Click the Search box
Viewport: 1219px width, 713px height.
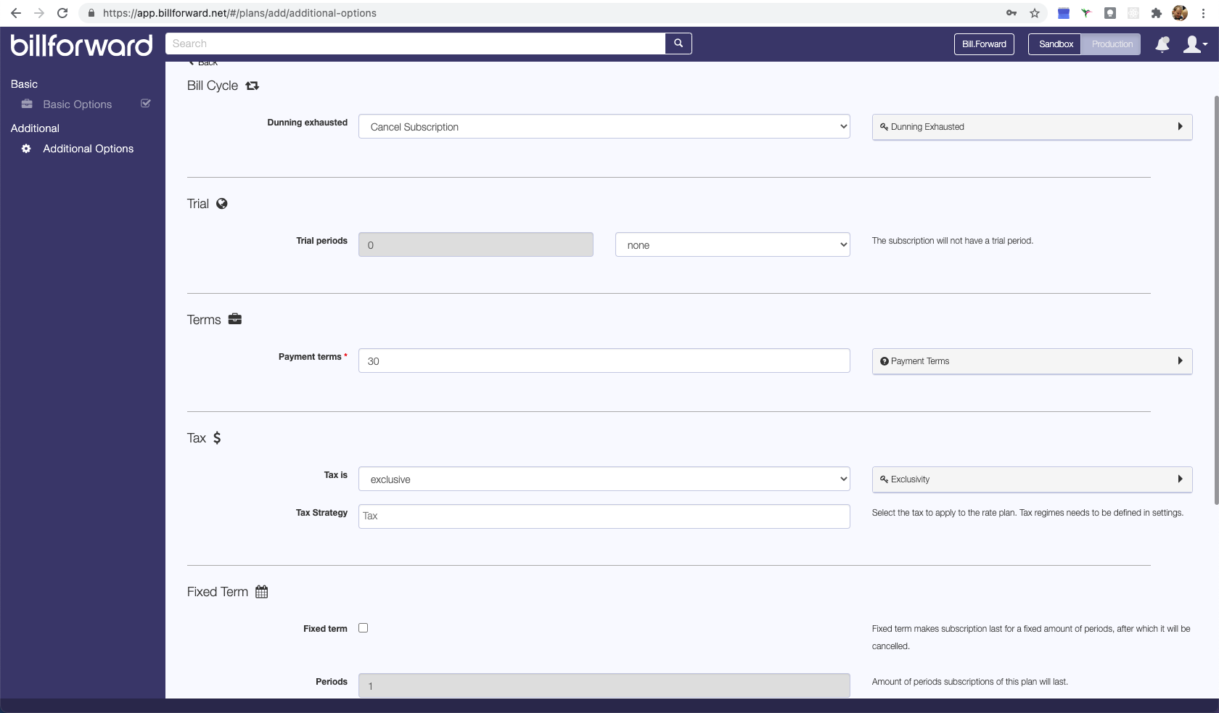pos(416,44)
